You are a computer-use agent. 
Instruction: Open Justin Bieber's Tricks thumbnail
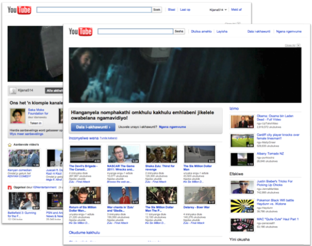[242, 187]
